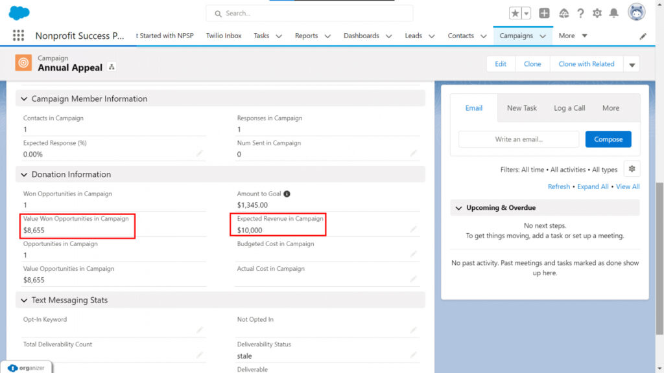Screen dimensions: 664x373
Task: Open the Twilio Inbox tab
Action: [224, 36]
